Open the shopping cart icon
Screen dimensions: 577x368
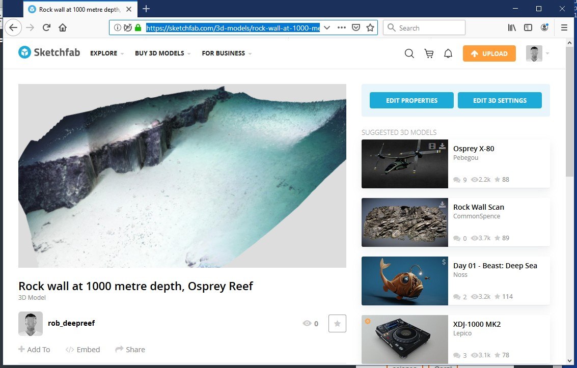[429, 53]
